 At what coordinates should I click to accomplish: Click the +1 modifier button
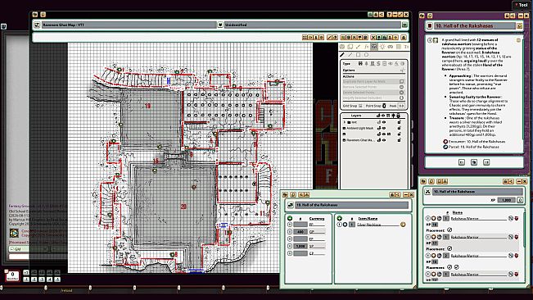click(26, 273)
